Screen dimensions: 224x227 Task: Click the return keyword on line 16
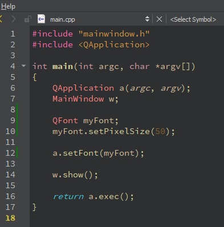(68, 197)
